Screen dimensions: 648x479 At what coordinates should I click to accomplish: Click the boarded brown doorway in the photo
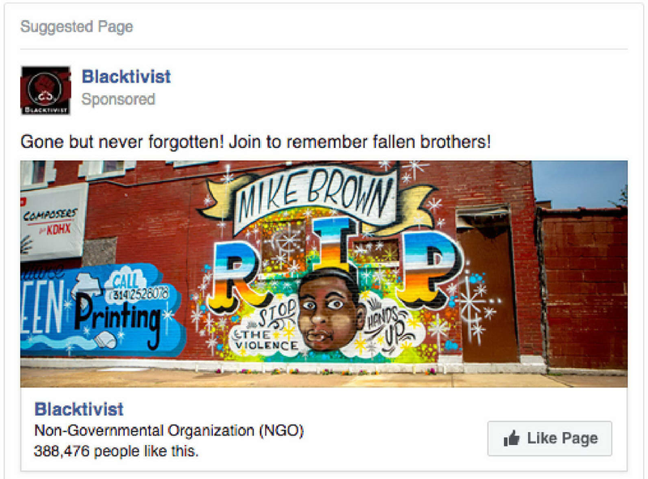click(488, 285)
